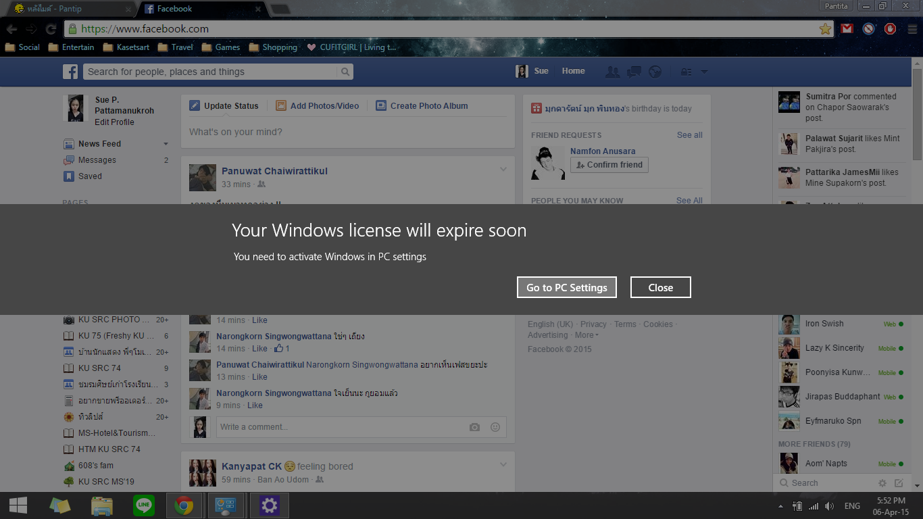Screen dimensions: 923x519
Task: Choose Add Photos/Video
Action: (318, 106)
